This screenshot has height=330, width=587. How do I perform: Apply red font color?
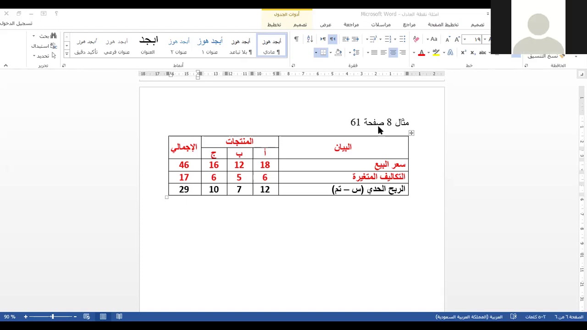pyautogui.click(x=421, y=53)
